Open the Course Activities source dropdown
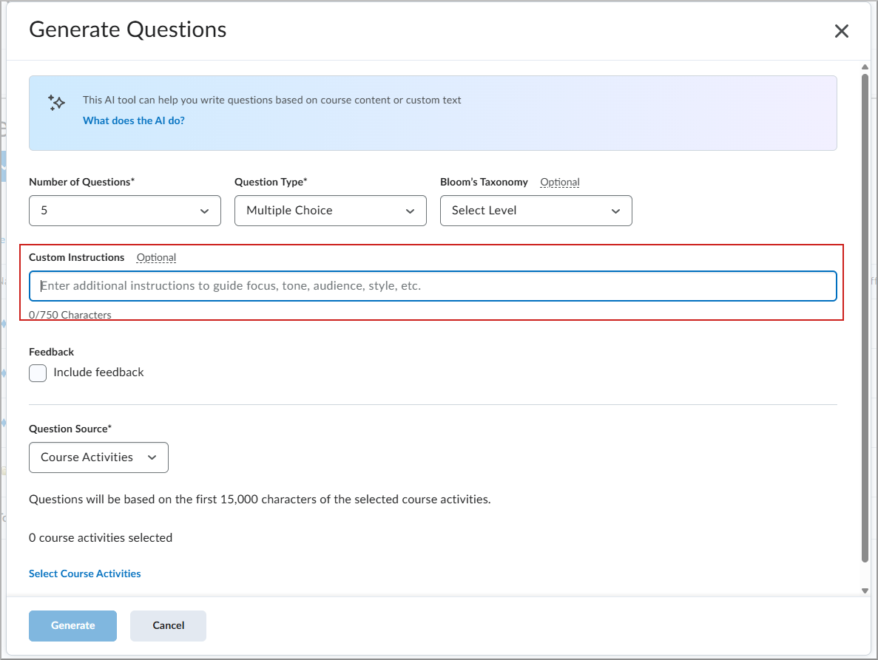The width and height of the screenshot is (878, 660). 98,457
